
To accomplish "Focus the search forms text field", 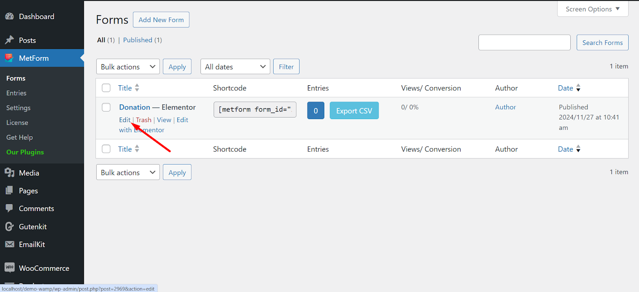I will tap(524, 43).
